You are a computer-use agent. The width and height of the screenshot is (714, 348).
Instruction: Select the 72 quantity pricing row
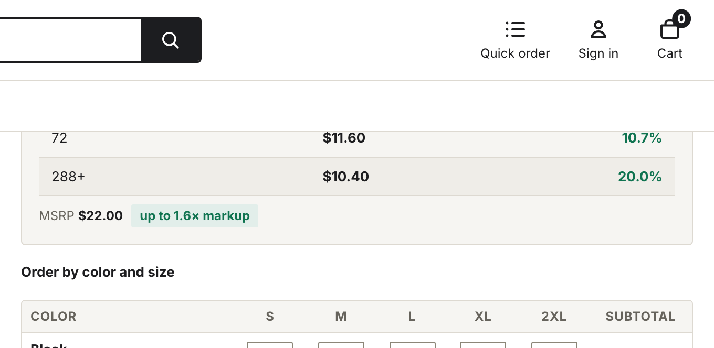tap(357, 138)
